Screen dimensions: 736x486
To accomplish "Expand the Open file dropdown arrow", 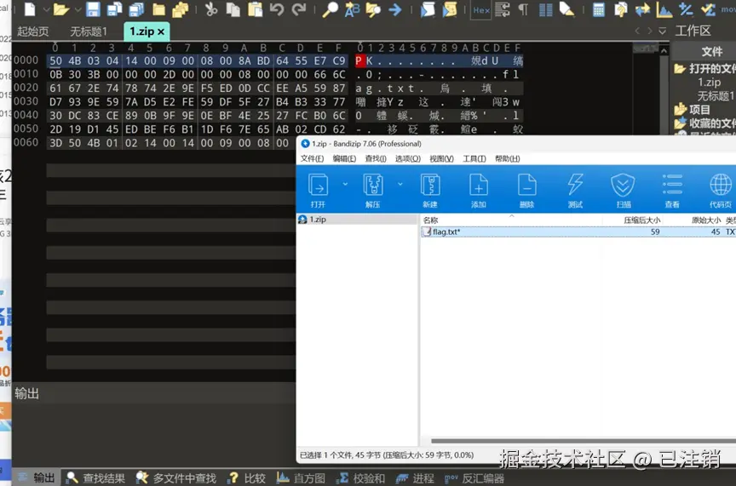I will tap(78, 9).
